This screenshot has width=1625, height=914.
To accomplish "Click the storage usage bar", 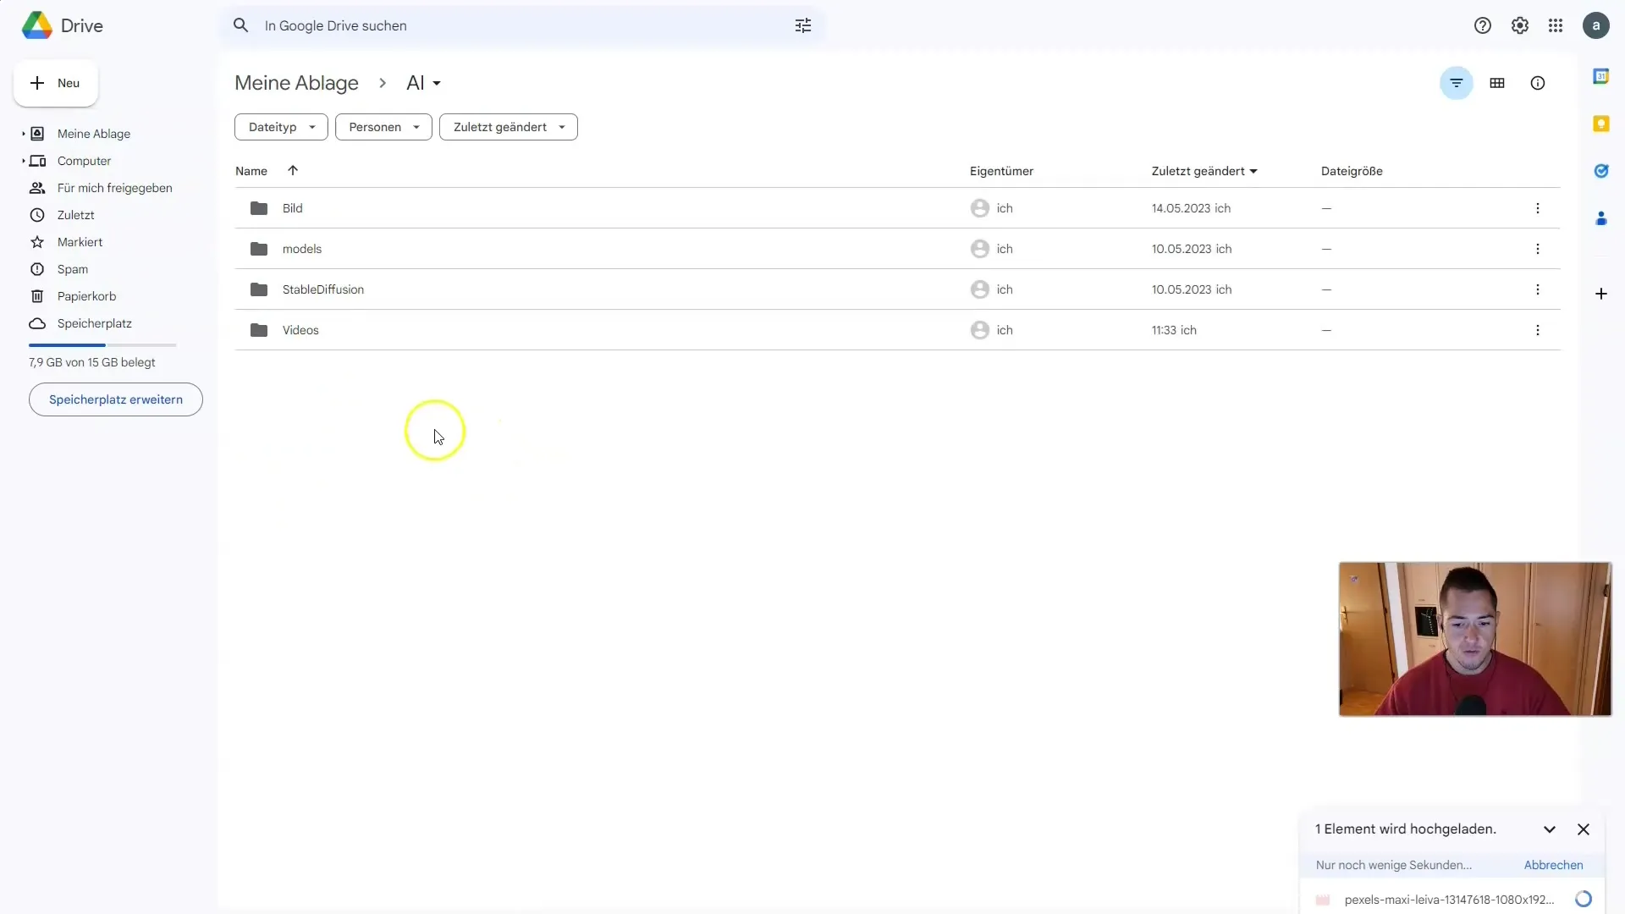I will pos(102,345).
